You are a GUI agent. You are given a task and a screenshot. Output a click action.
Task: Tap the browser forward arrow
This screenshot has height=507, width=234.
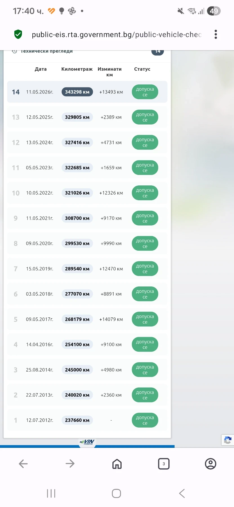[70, 464]
